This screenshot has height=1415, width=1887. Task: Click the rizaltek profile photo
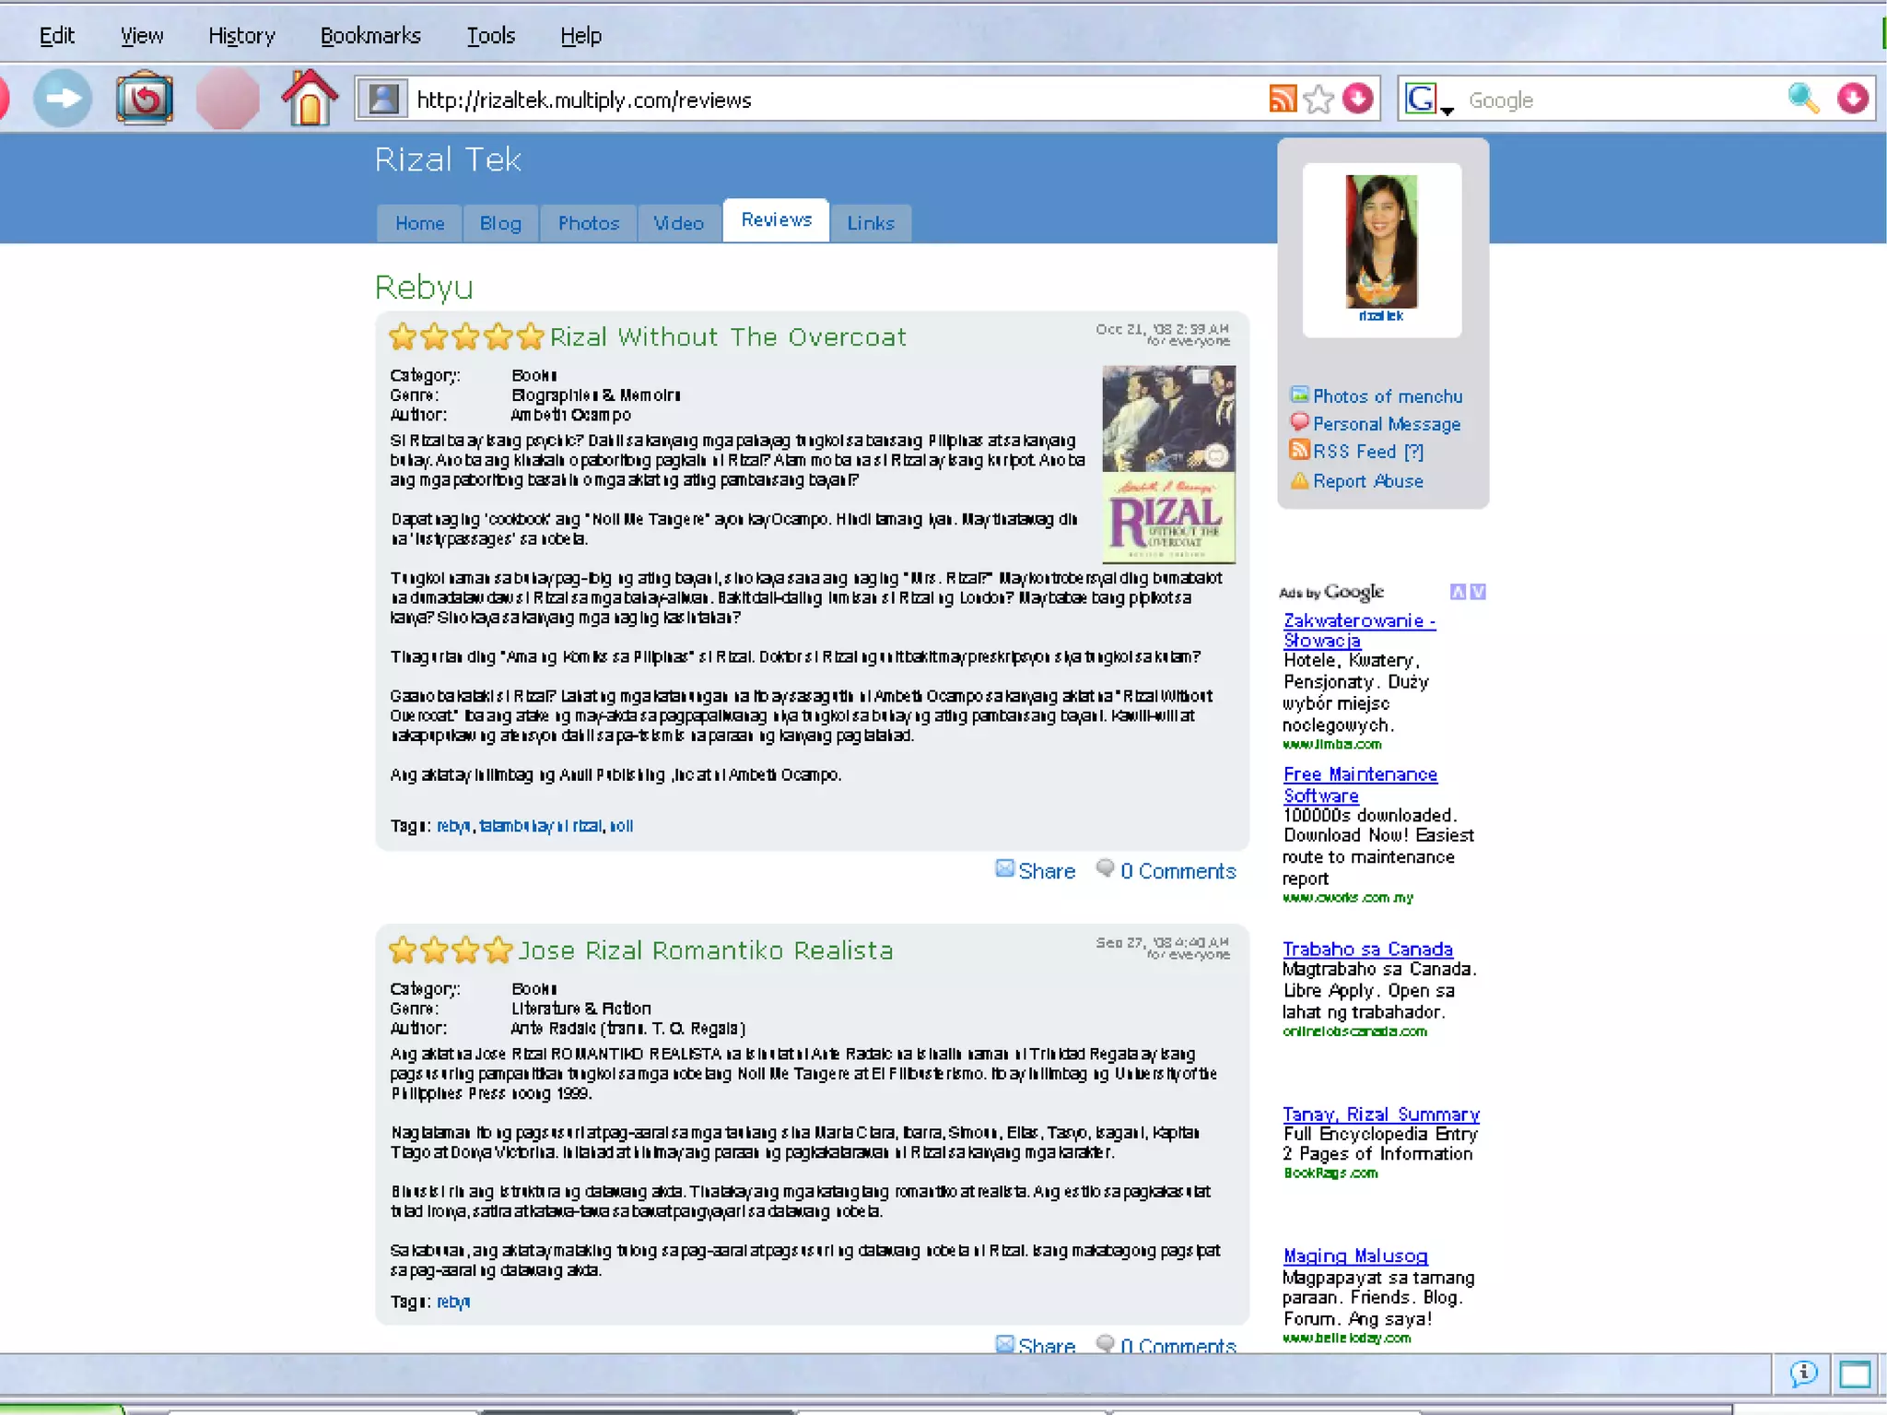point(1381,242)
